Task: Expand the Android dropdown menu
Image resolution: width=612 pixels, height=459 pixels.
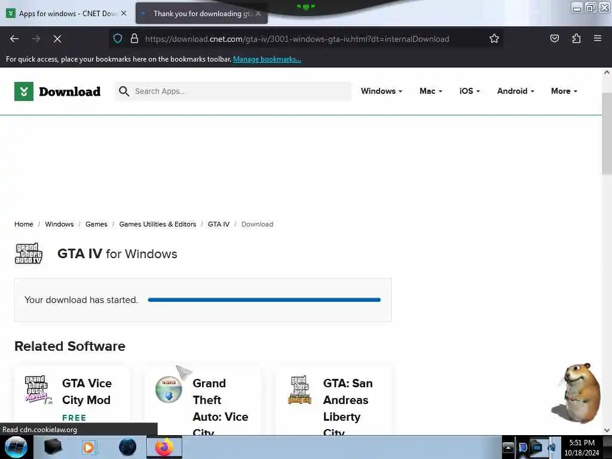Action: 516,91
